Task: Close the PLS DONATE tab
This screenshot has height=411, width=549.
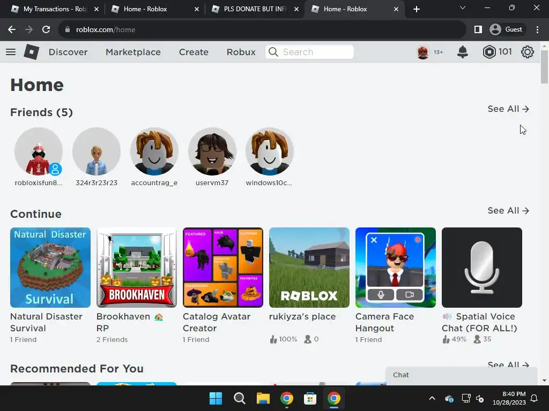Action: coord(296,9)
